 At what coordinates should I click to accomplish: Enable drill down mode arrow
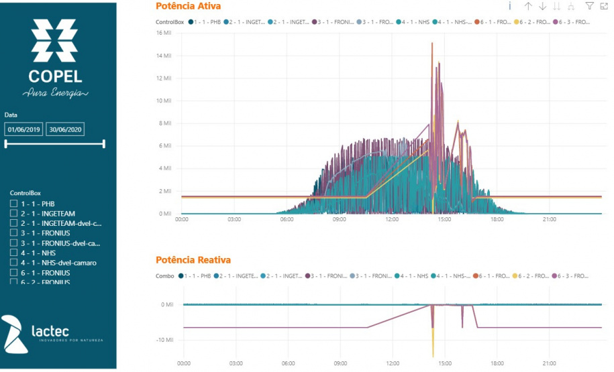click(x=543, y=6)
